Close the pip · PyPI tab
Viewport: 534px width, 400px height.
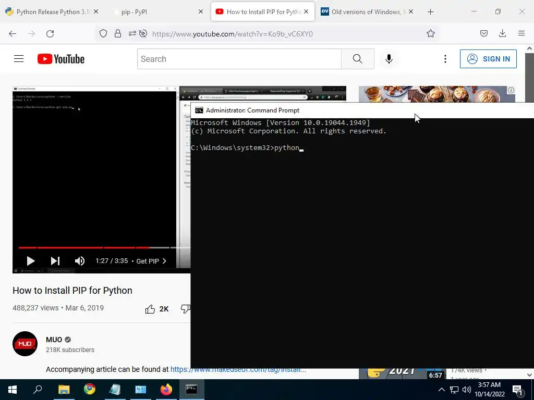(201, 11)
